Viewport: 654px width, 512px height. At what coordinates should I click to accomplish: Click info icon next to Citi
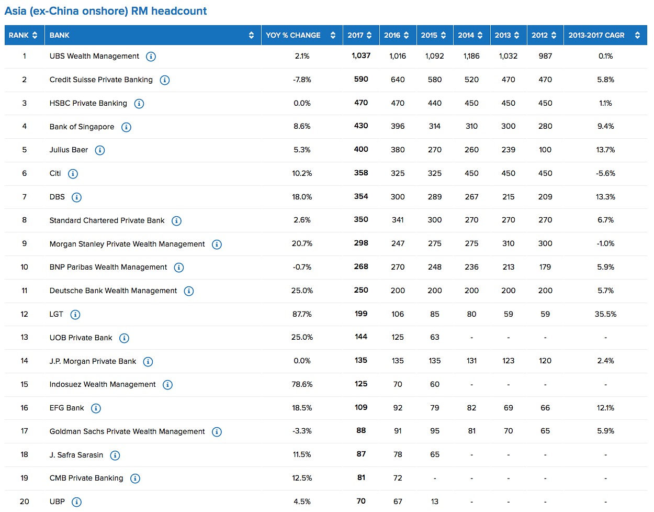73,174
